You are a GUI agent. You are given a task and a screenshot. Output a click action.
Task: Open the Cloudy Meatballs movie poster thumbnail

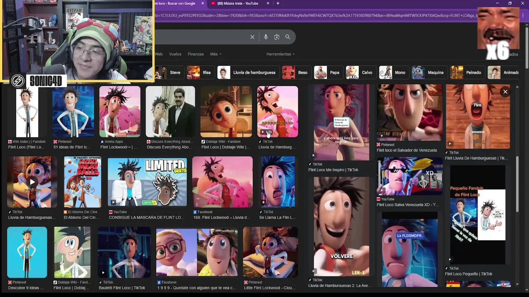pos(83,182)
